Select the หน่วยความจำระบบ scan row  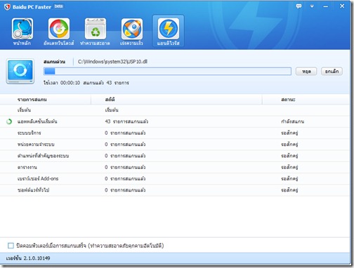[x=174, y=145]
